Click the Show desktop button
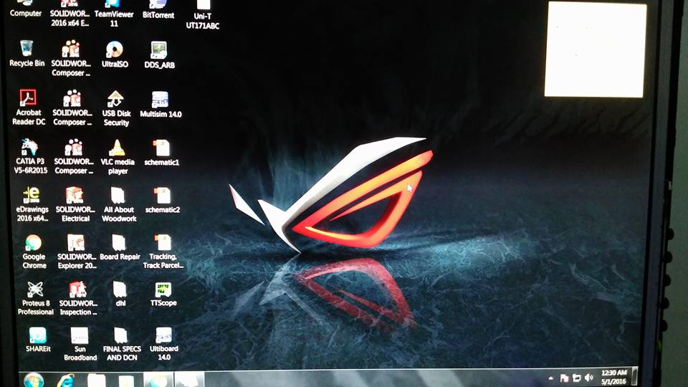The width and height of the screenshot is (688, 387). 634,376
